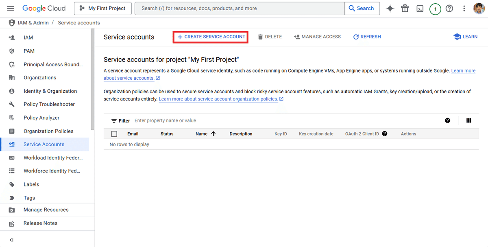Click the Key creation date header
Image resolution: width=488 pixels, height=247 pixels.
coord(316,134)
